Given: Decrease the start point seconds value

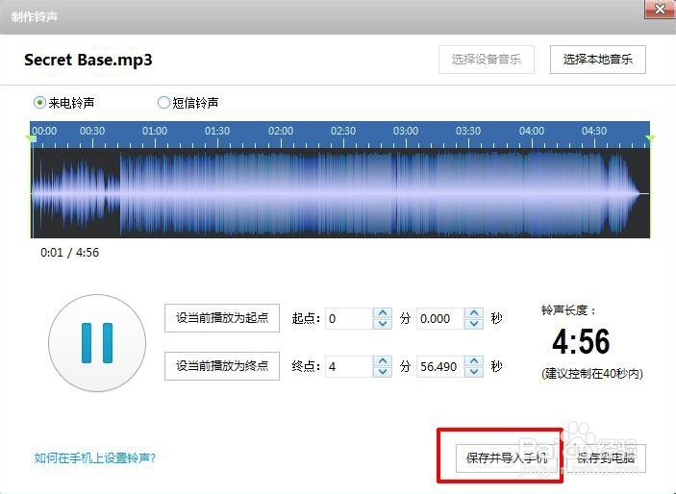Looking at the screenshot, I should coord(474,323).
